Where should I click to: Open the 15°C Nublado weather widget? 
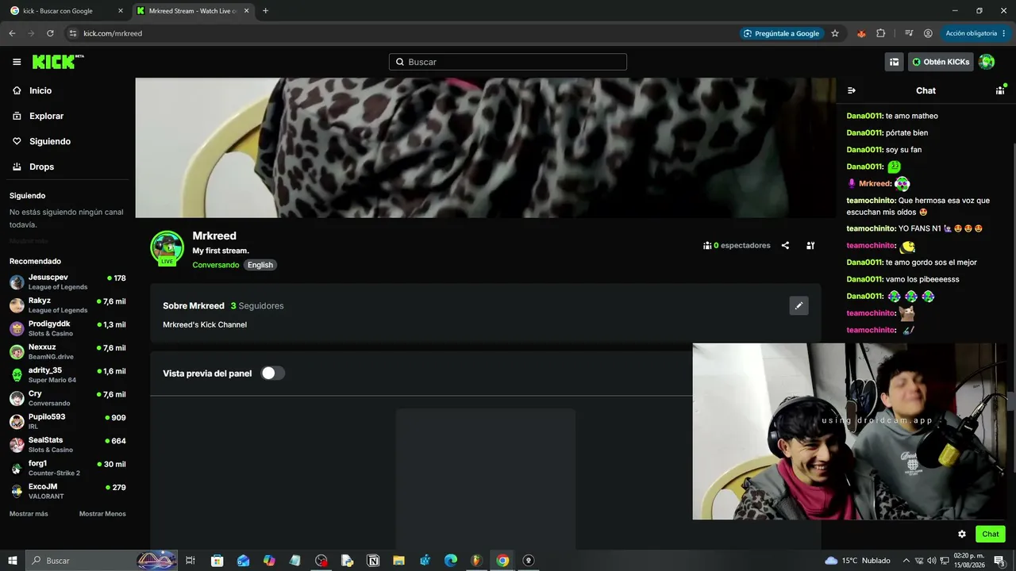[857, 561]
